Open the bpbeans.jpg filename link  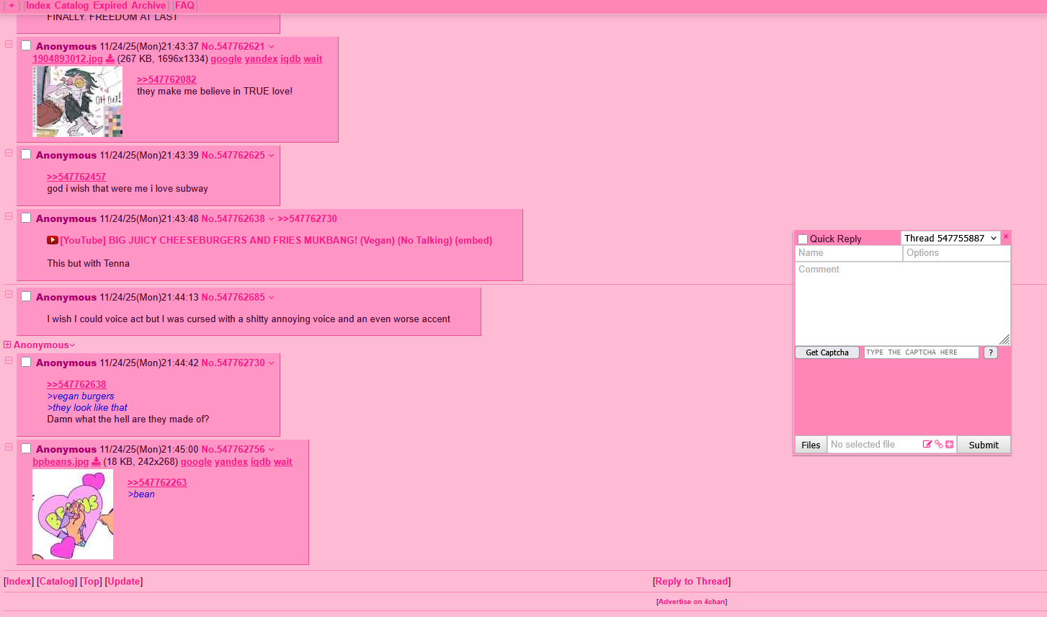pyautogui.click(x=61, y=462)
